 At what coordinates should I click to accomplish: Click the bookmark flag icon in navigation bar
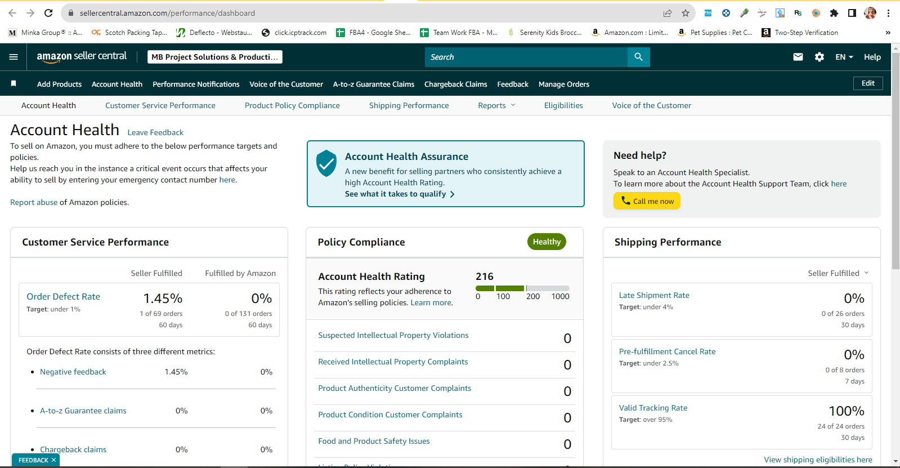(x=14, y=83)
